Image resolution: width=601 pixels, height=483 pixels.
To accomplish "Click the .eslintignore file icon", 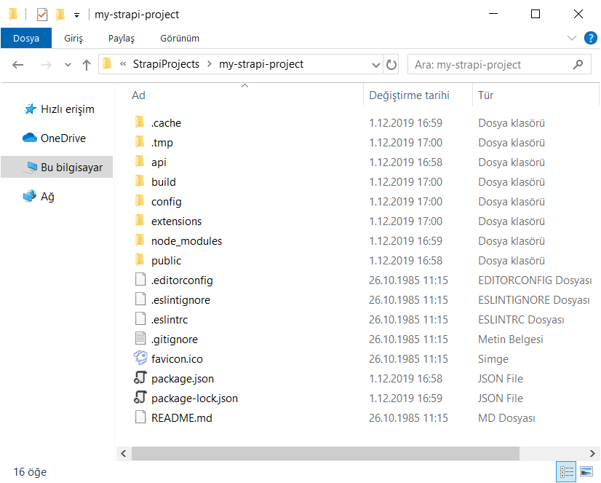I will pos(140,299).
